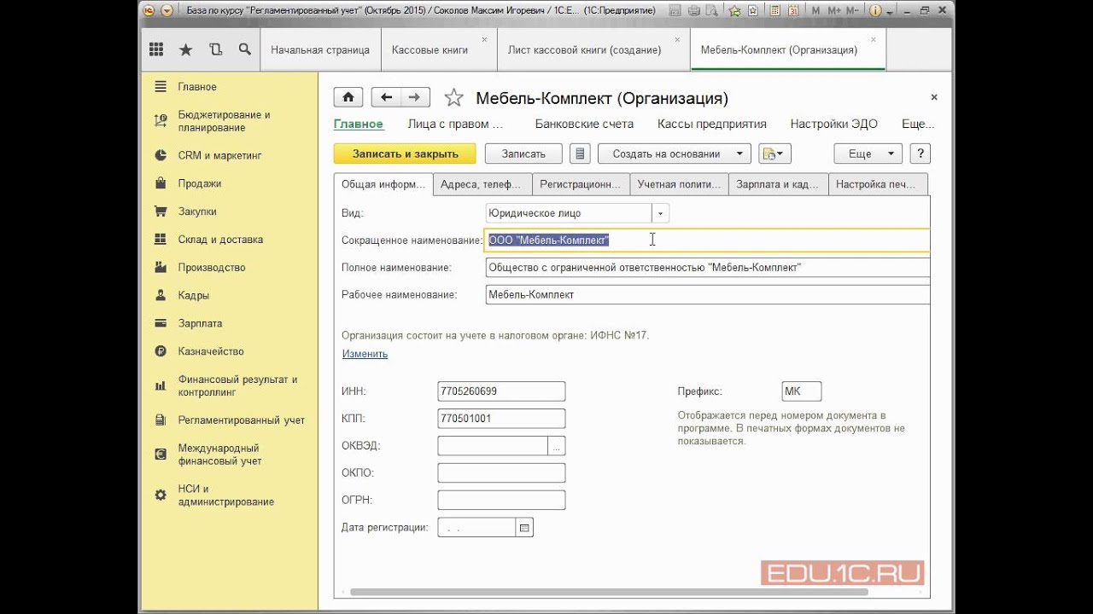Click the horizontal scrollbar at form bottom
This screenshot has height=614, width=1093.
tap(609, 592)
